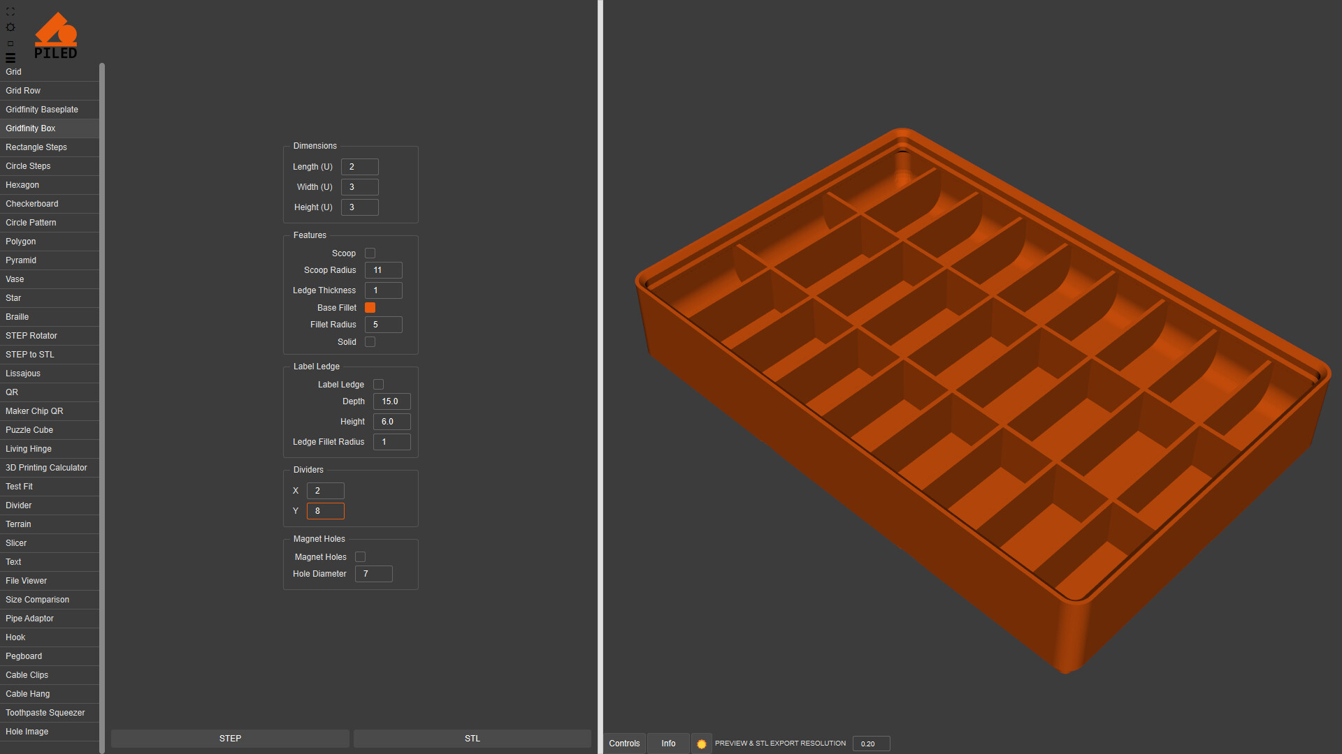Viewport: 1342px width, 754px height.
Task: Download the model using the STL button
Action: 472,739
